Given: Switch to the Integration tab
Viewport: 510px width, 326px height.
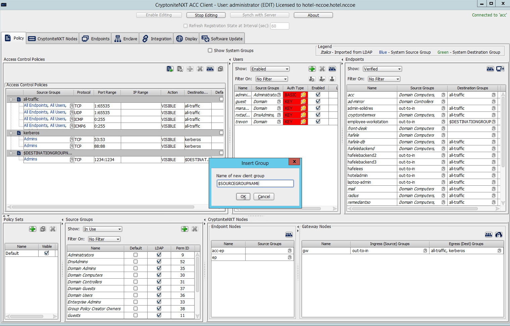Looking at the screenshot, I should pos(156,39).
